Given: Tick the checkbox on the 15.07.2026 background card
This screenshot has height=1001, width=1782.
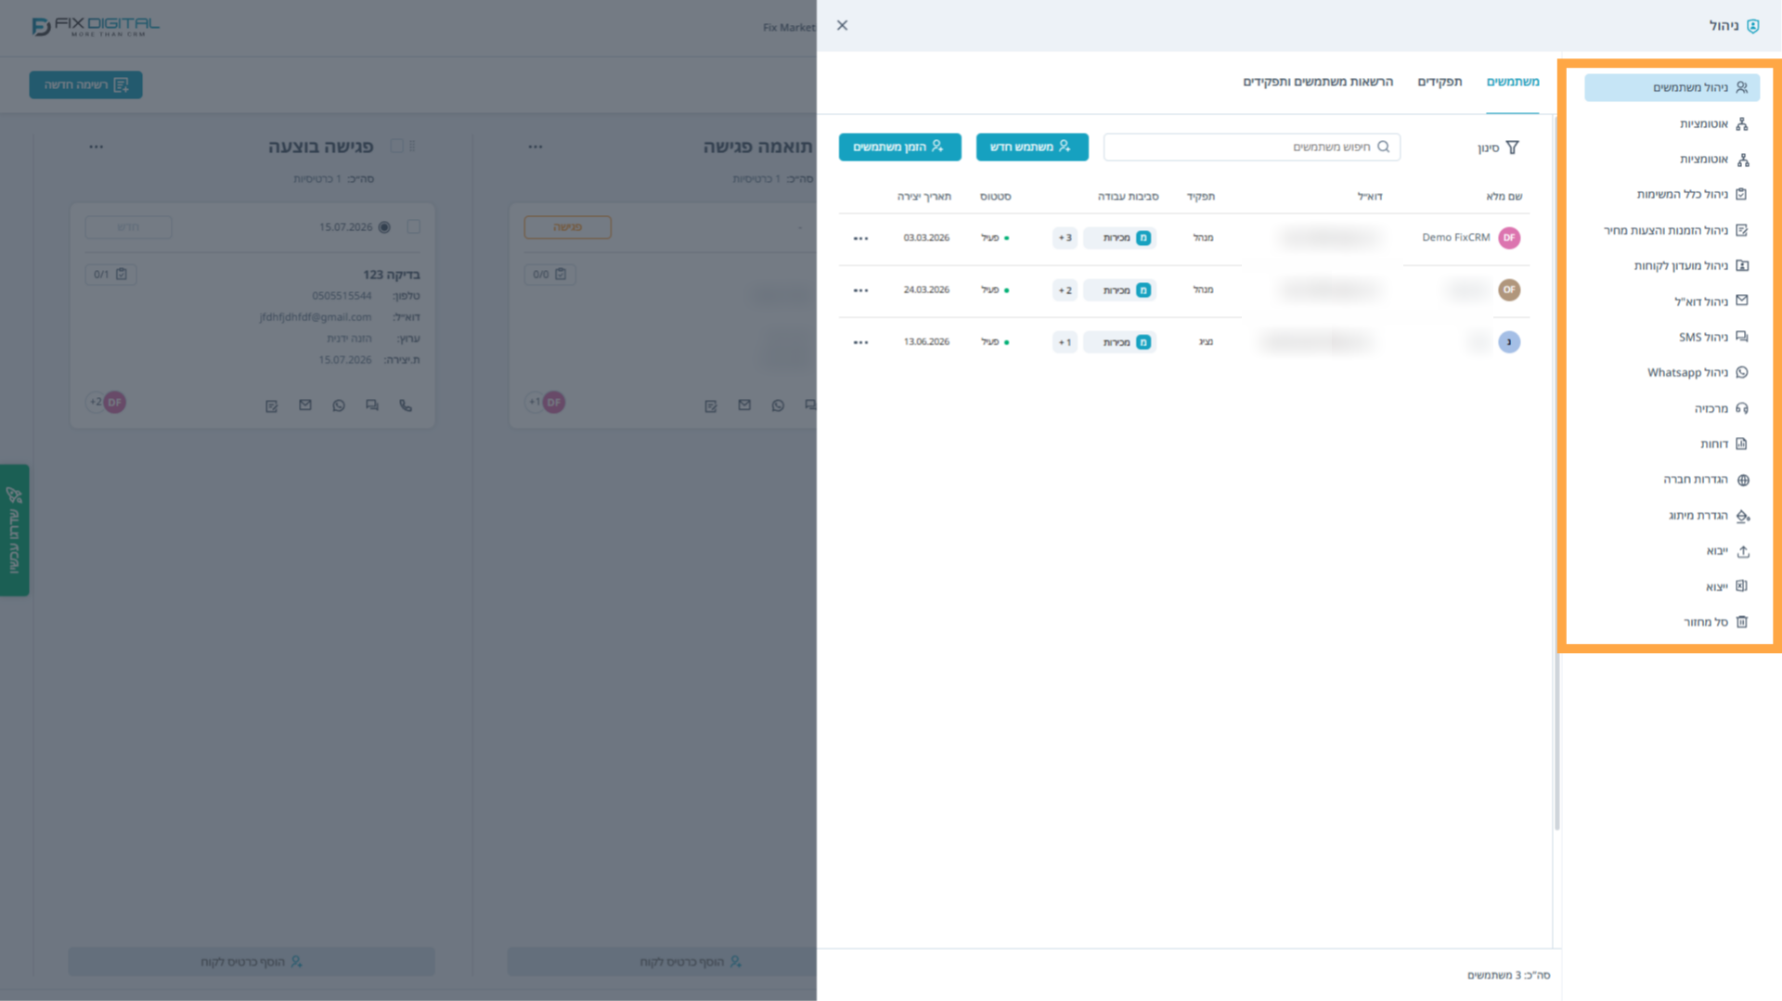Looking at the screenshot, I should [414, 226].
